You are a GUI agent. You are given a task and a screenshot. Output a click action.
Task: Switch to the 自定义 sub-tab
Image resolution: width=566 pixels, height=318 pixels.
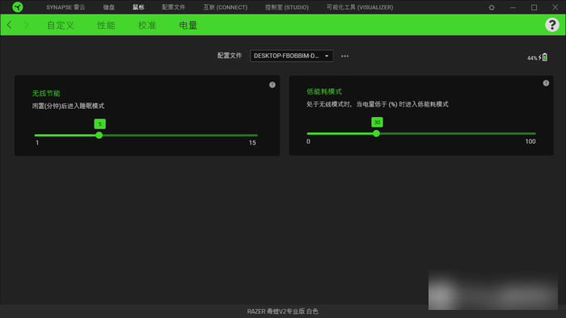point(61,25)
